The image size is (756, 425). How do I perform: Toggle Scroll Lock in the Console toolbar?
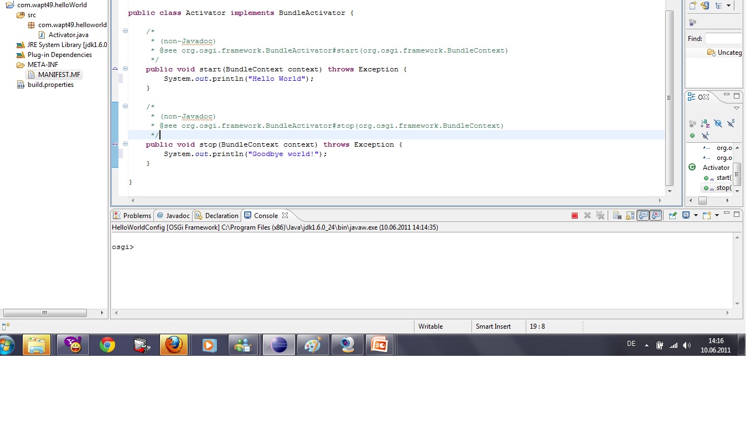(630, 216)
